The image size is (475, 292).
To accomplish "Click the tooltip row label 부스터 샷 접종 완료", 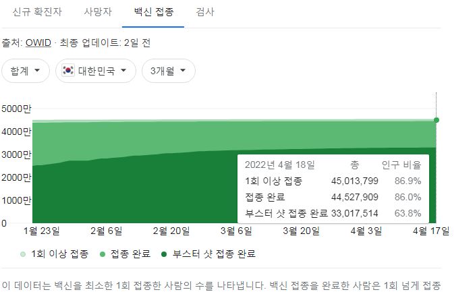I will click(286, 213).
